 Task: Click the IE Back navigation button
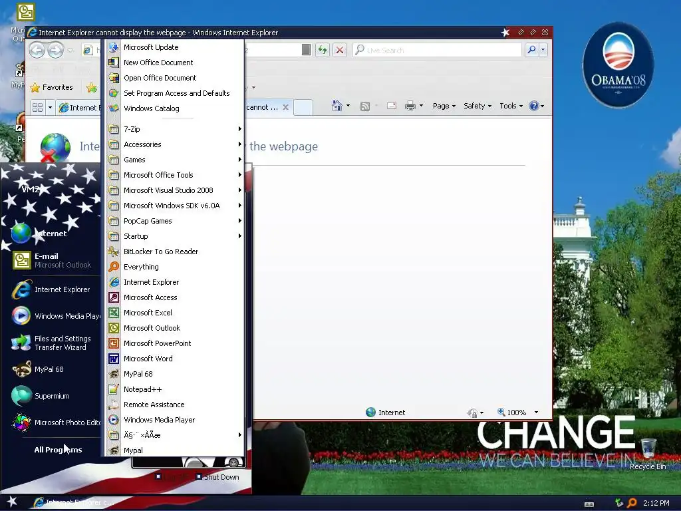click(x=37, y=50)
